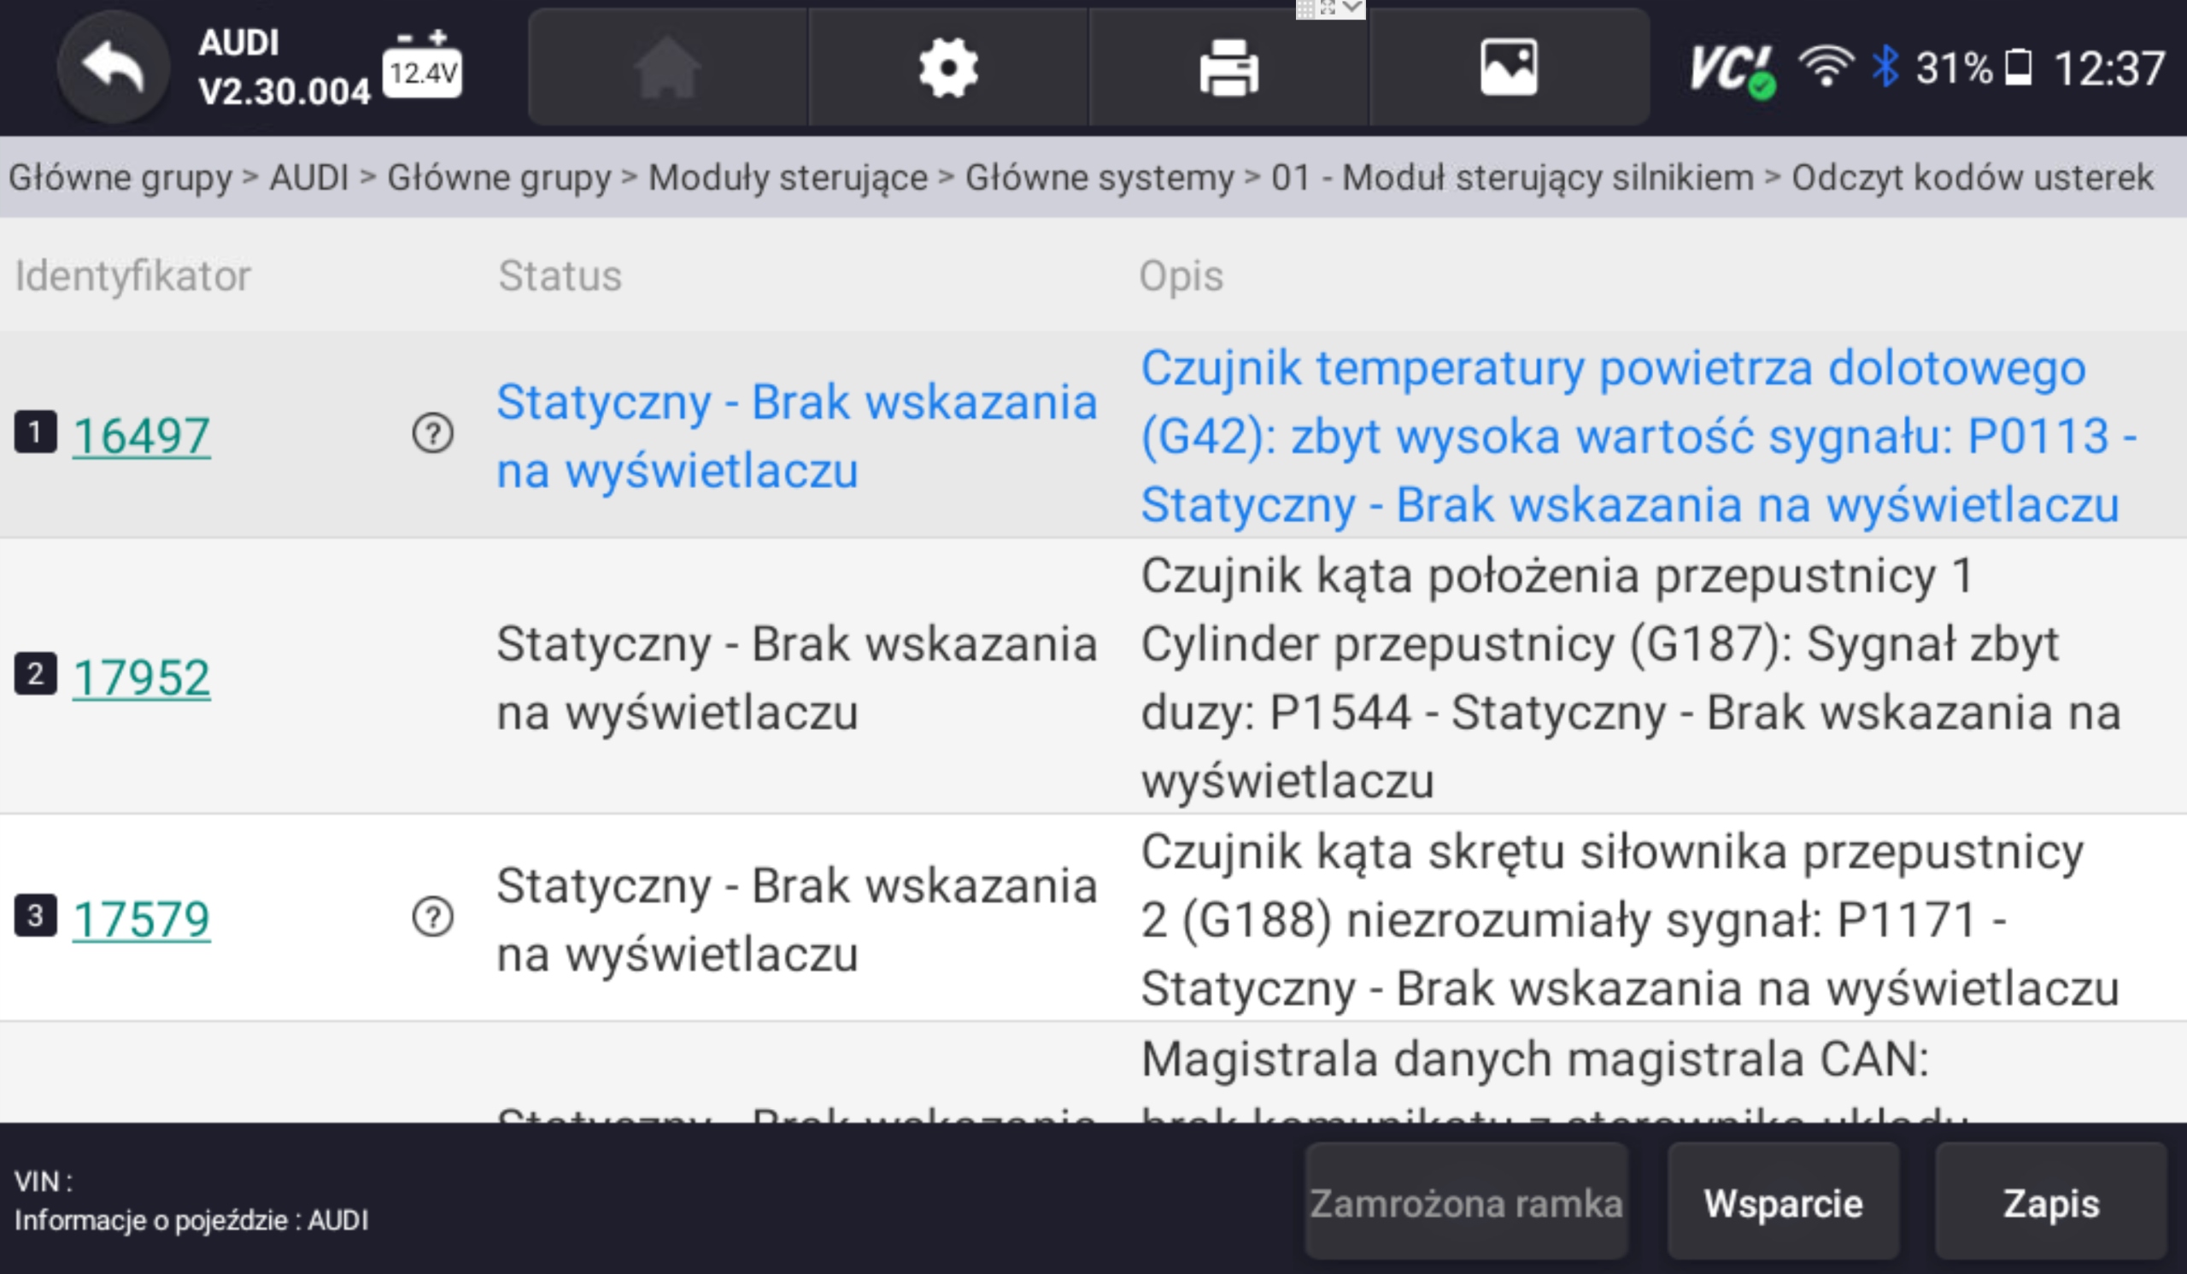This screenshot has width=2187, height=1274.
Task: Tap the Wi-Fi status icon
Action: point(1825,66)
